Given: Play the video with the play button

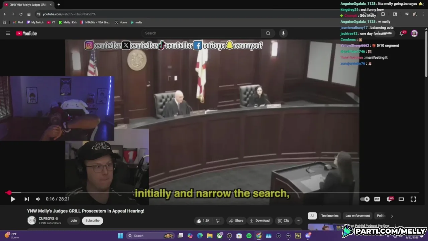Looking at the screenshot, I should 13,199.
